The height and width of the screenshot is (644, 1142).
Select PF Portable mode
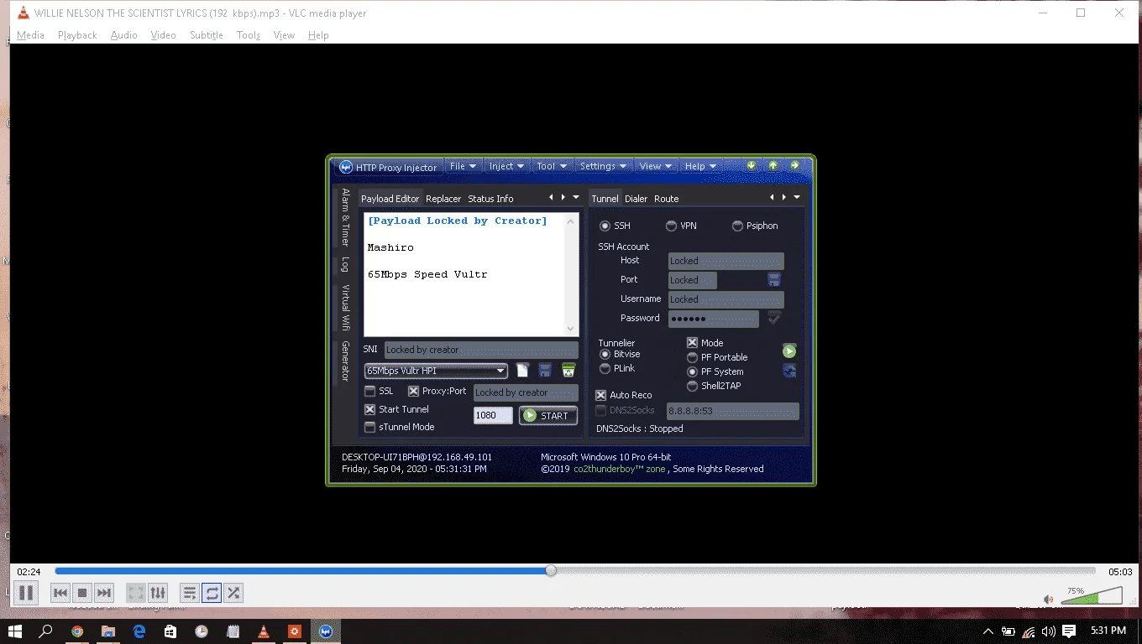[x=718, y=357]
